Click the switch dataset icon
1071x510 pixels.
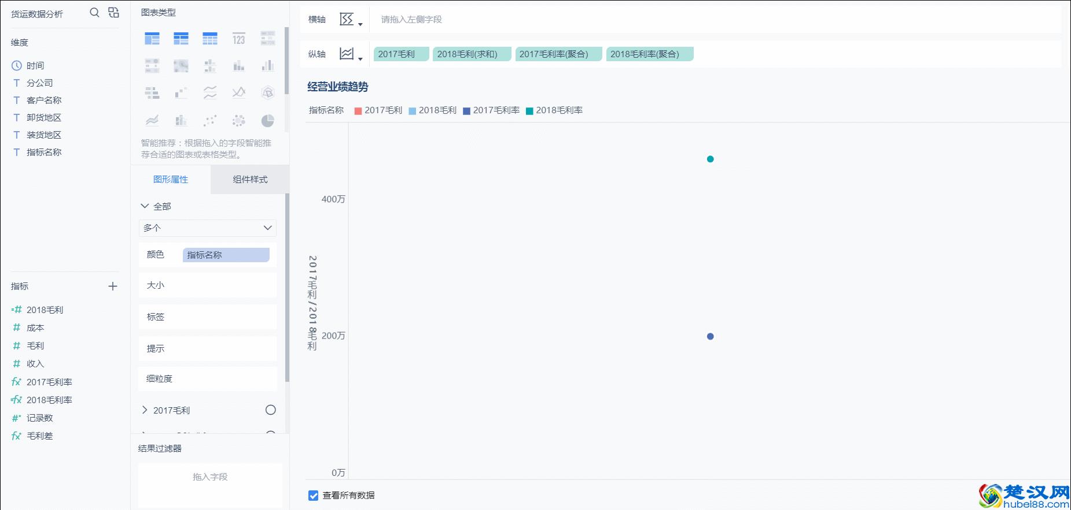(113, 13)
